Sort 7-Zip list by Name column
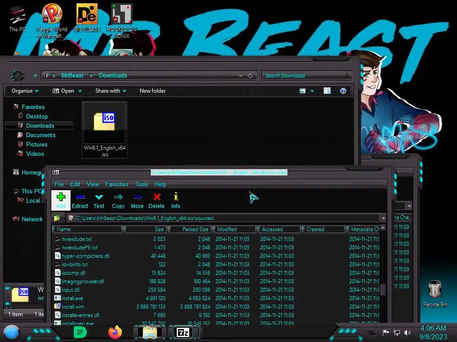 88,229
